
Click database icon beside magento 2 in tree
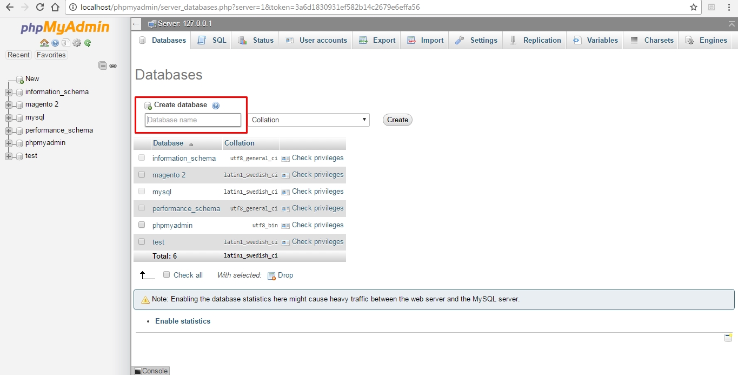(19, 104)
